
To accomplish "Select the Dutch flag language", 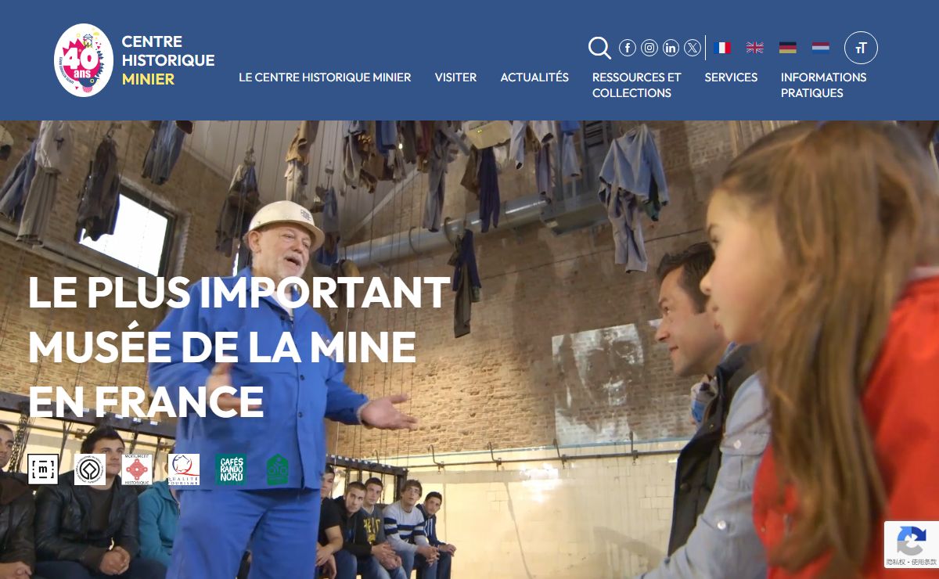I will coord(821,48).
